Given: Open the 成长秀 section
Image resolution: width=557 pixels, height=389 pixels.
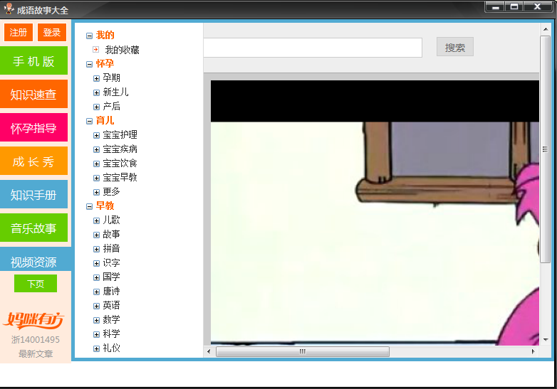Looking at the screenshot, I should pos(33,161).
